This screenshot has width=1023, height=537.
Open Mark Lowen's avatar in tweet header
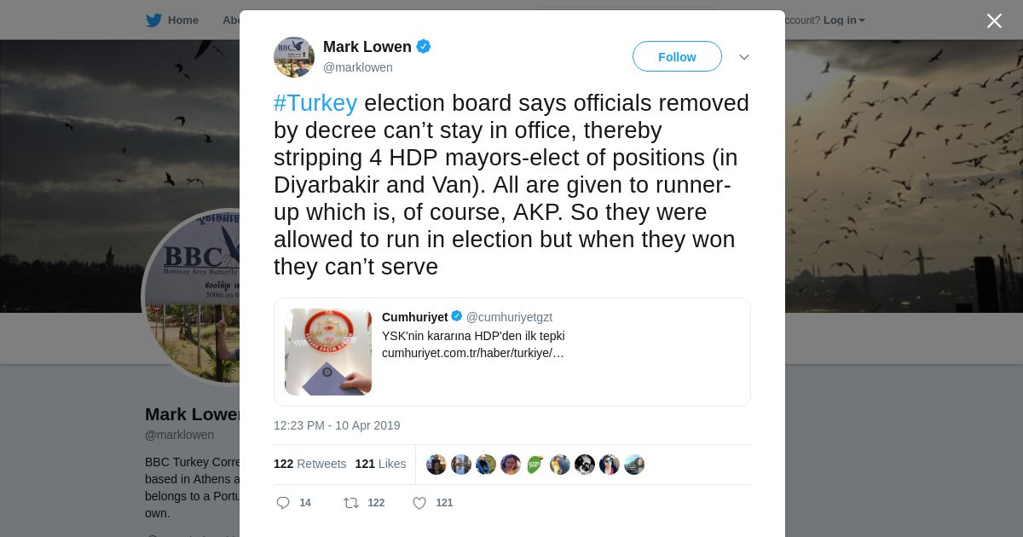coord(294,57)
